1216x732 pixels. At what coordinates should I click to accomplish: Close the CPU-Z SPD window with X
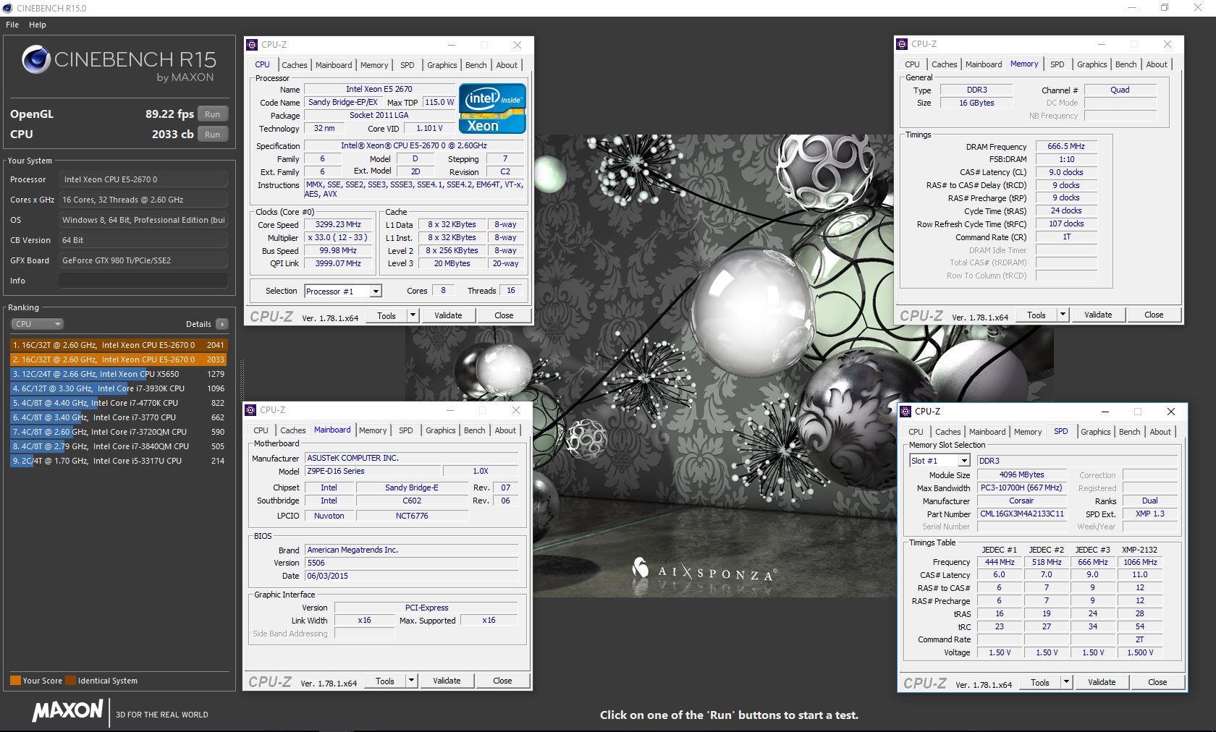pos(1171,412)
